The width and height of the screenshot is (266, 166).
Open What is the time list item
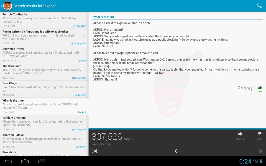point(44,106)
